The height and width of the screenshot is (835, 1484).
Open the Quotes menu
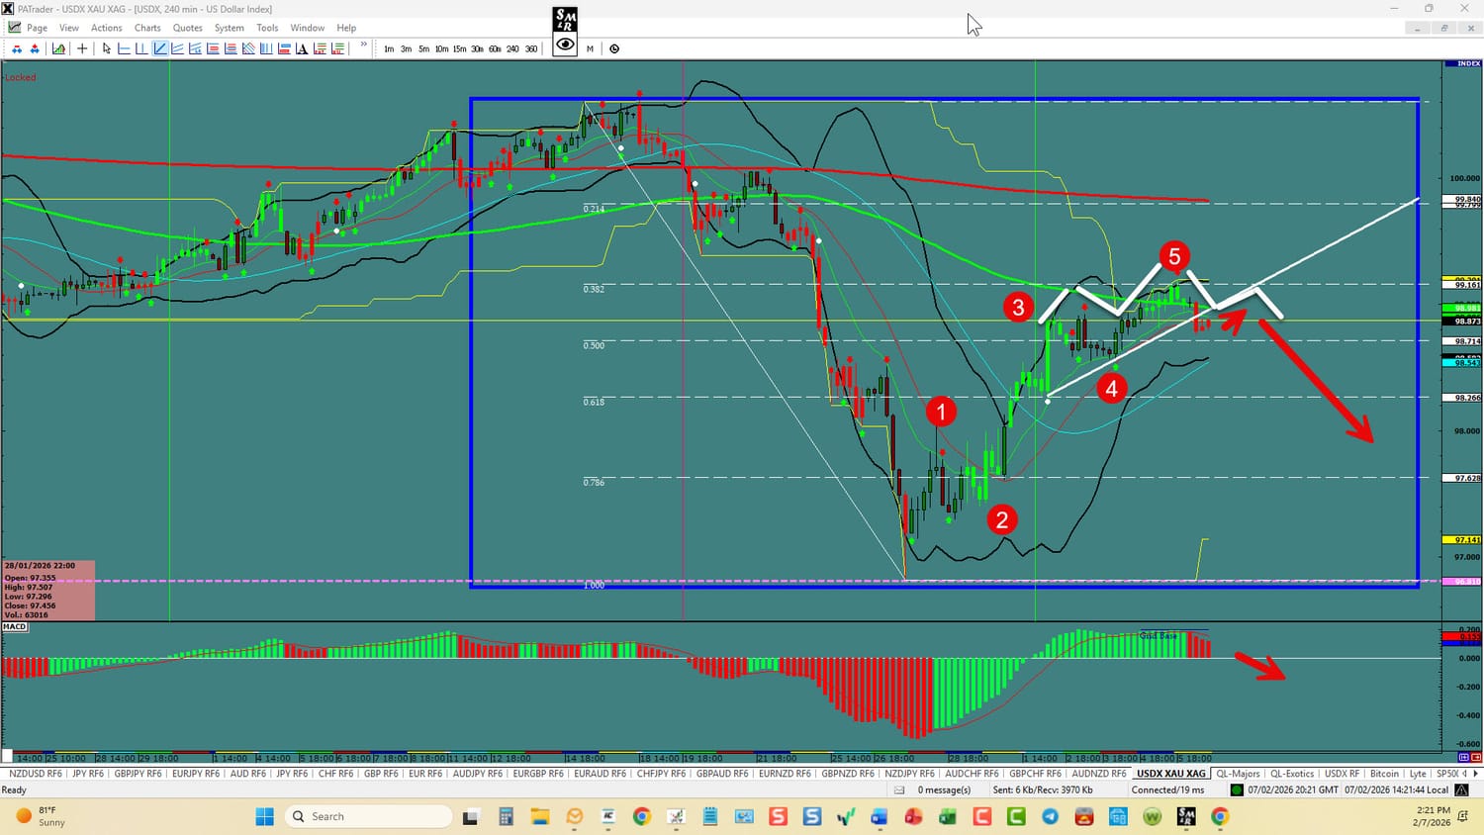click(x=187, y=28)
